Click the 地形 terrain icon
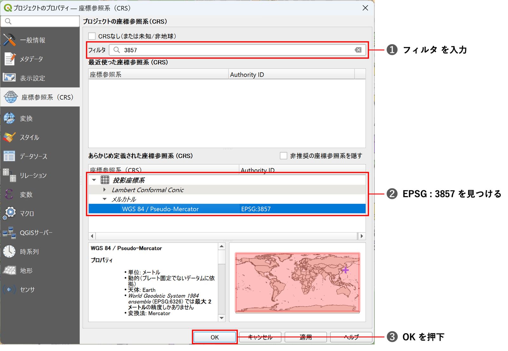The width and height of the screenshot is (508, 351). coord(9,270)
